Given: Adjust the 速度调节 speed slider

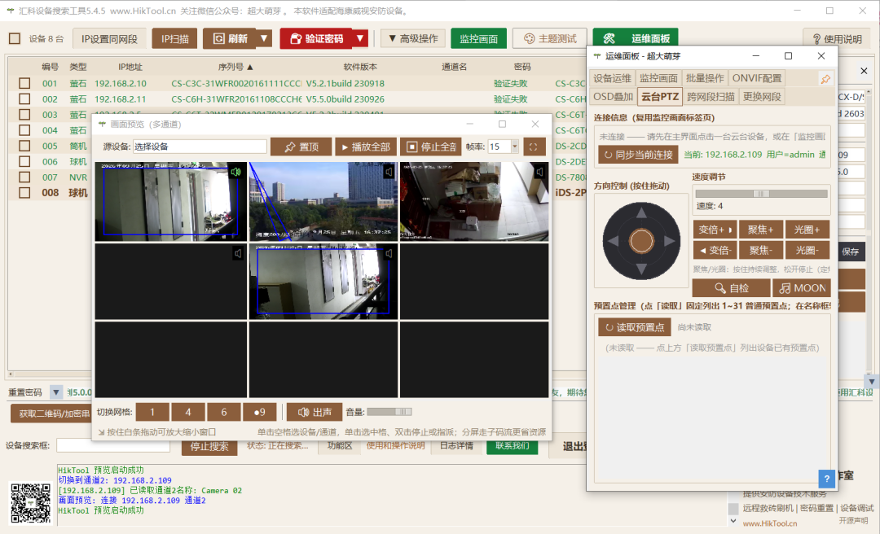Looking at the screenshot, I should coord(761,194).
